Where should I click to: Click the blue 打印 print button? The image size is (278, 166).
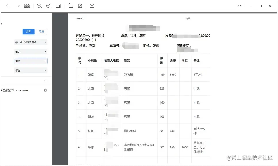[x=28, y=32]
